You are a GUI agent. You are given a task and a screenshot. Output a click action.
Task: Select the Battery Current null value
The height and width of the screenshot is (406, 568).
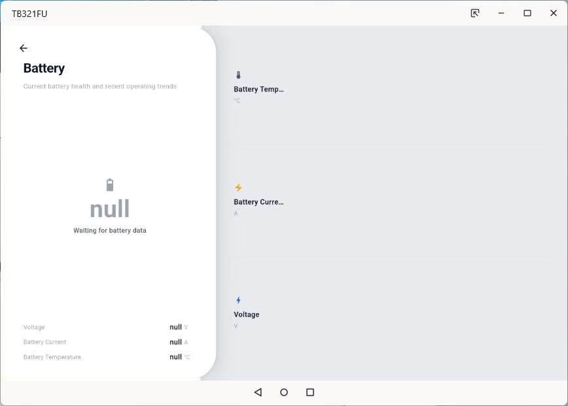[x=175, y=342]
